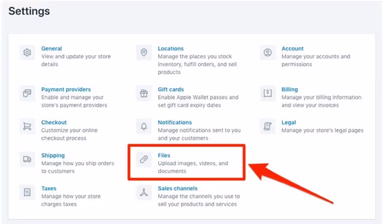The height and width of the screenshot is (224, 383).
Task: Click 'Manage notifications sent to you' description
Action: (x=199, y=134)
